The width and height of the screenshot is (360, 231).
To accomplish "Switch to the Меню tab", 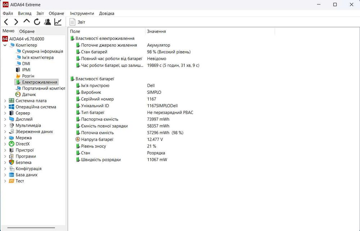I will pos(9,31).
